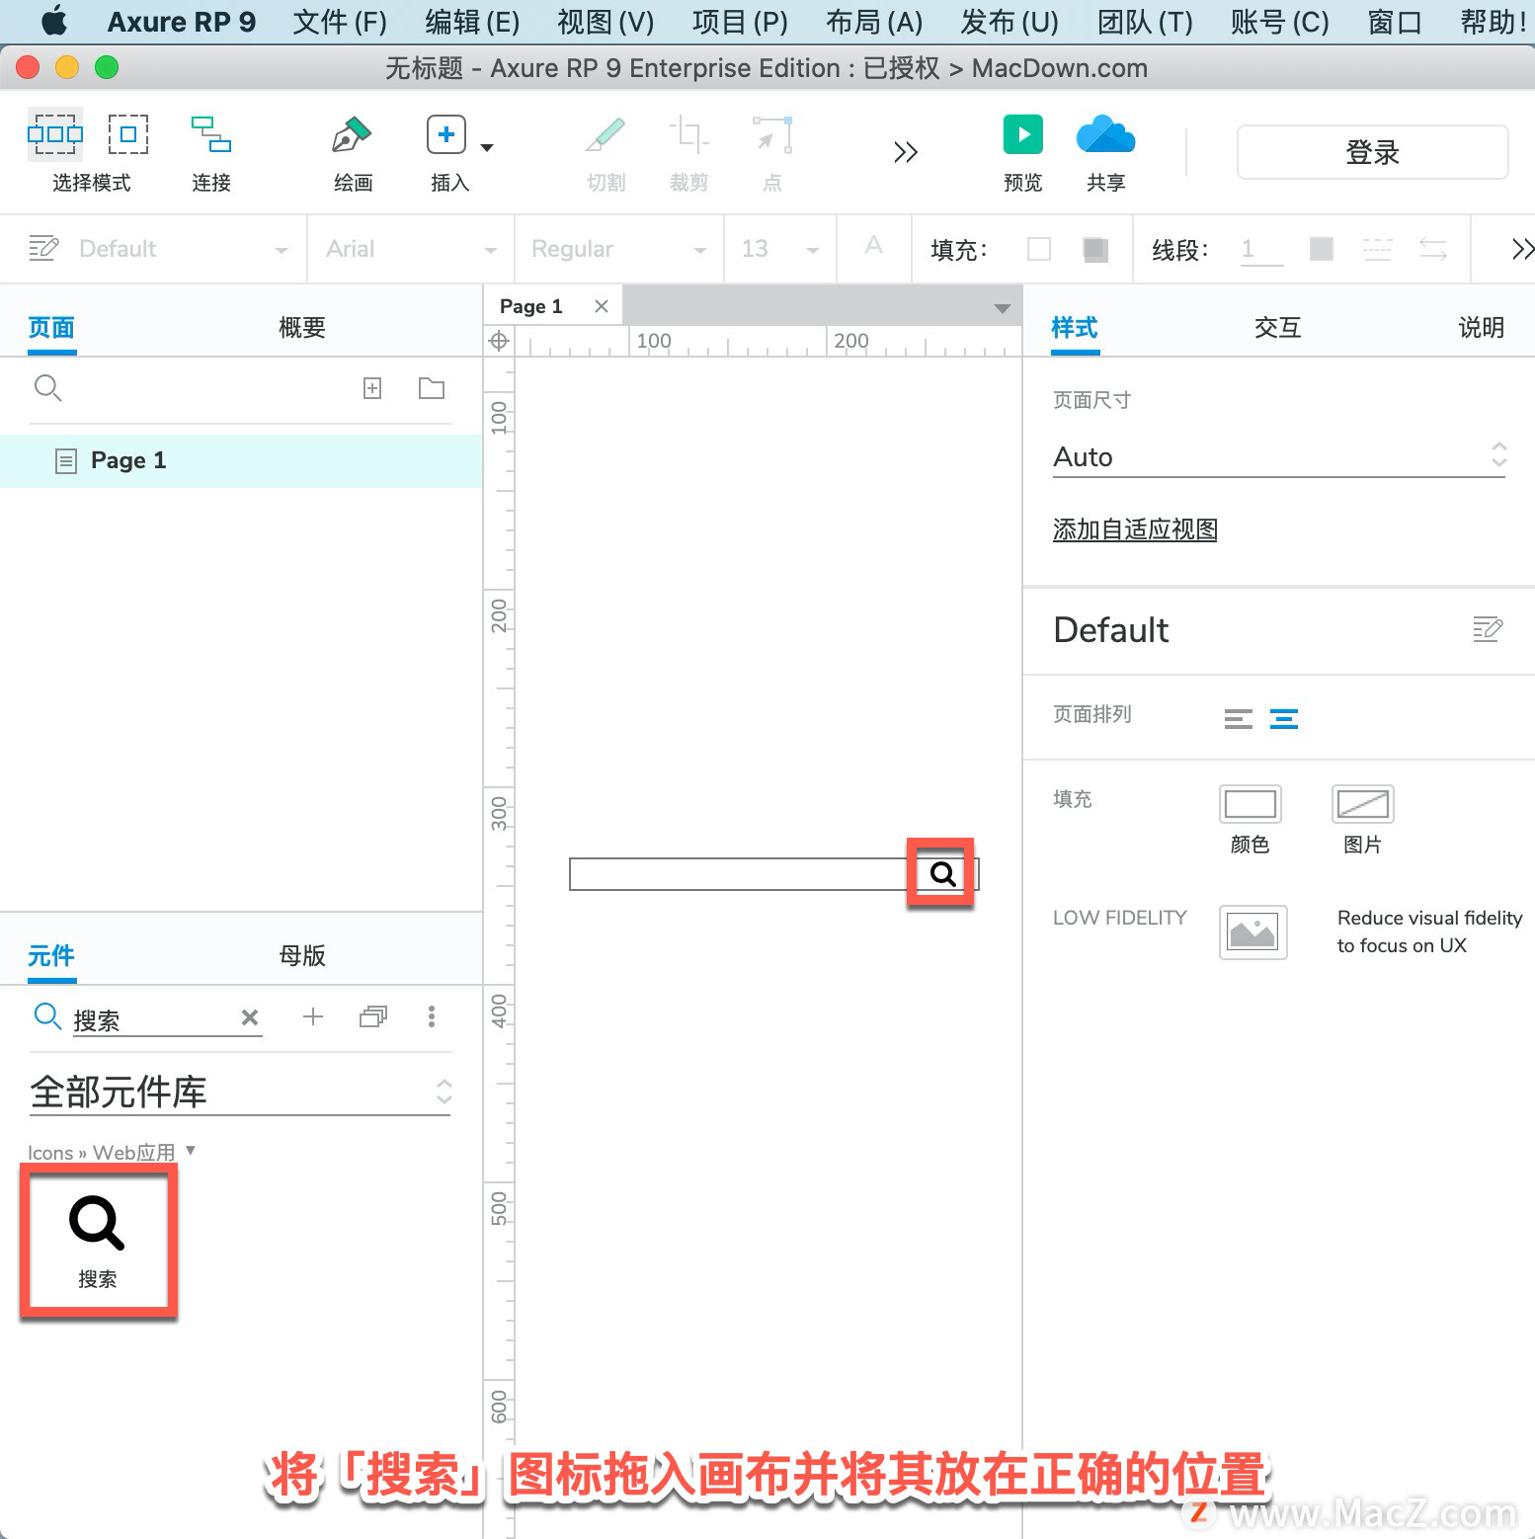Click the line color gray swatch
This screenshot has height=1539, width=1535.
[x=1322, y=249]
